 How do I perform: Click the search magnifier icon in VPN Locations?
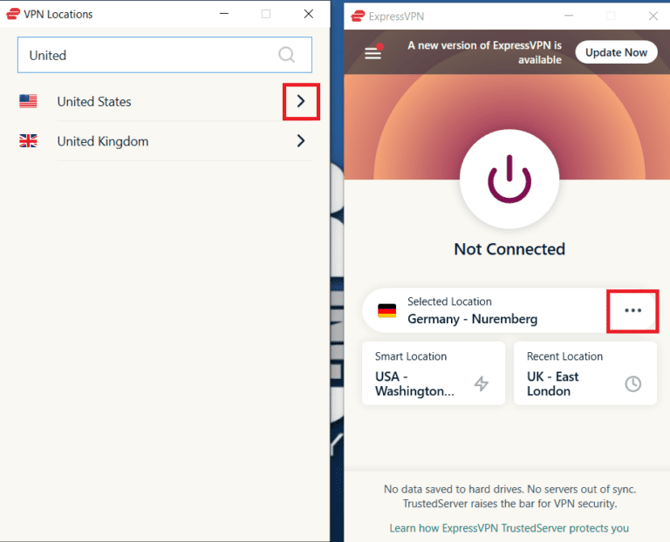point(286,55)
